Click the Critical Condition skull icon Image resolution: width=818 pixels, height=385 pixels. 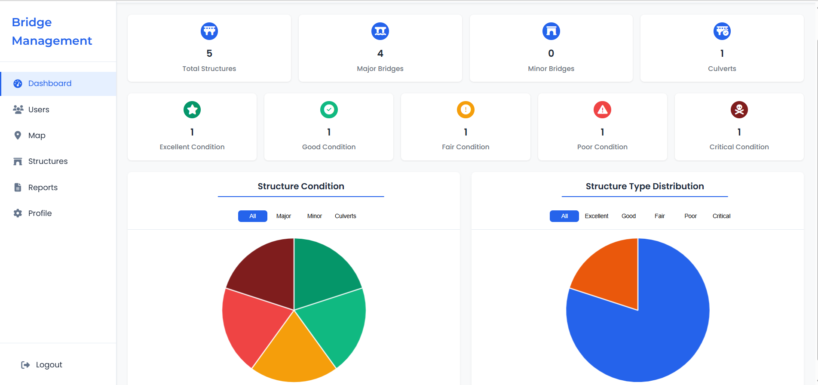pyautogui.click(x=739, y=110)
